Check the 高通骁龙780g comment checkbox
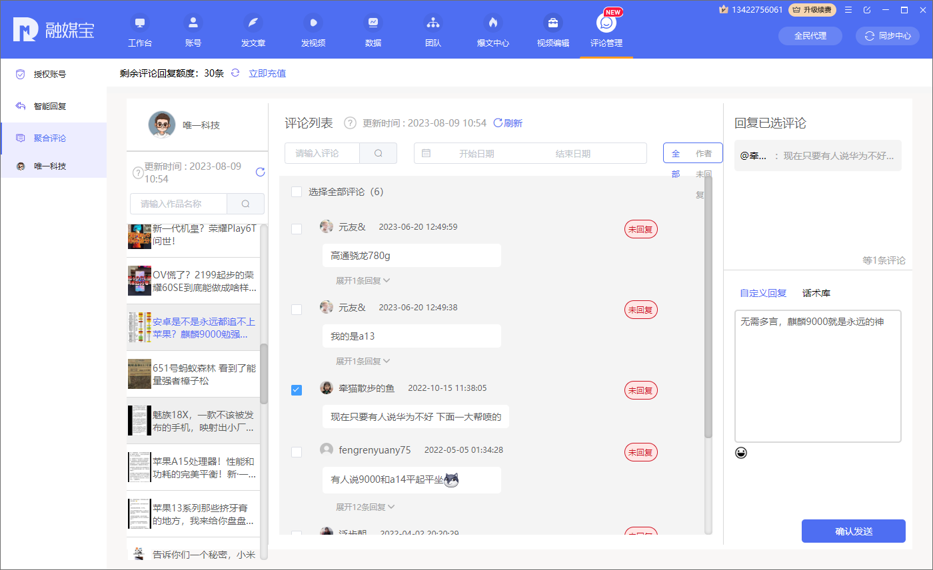 [x=297, y=229]
